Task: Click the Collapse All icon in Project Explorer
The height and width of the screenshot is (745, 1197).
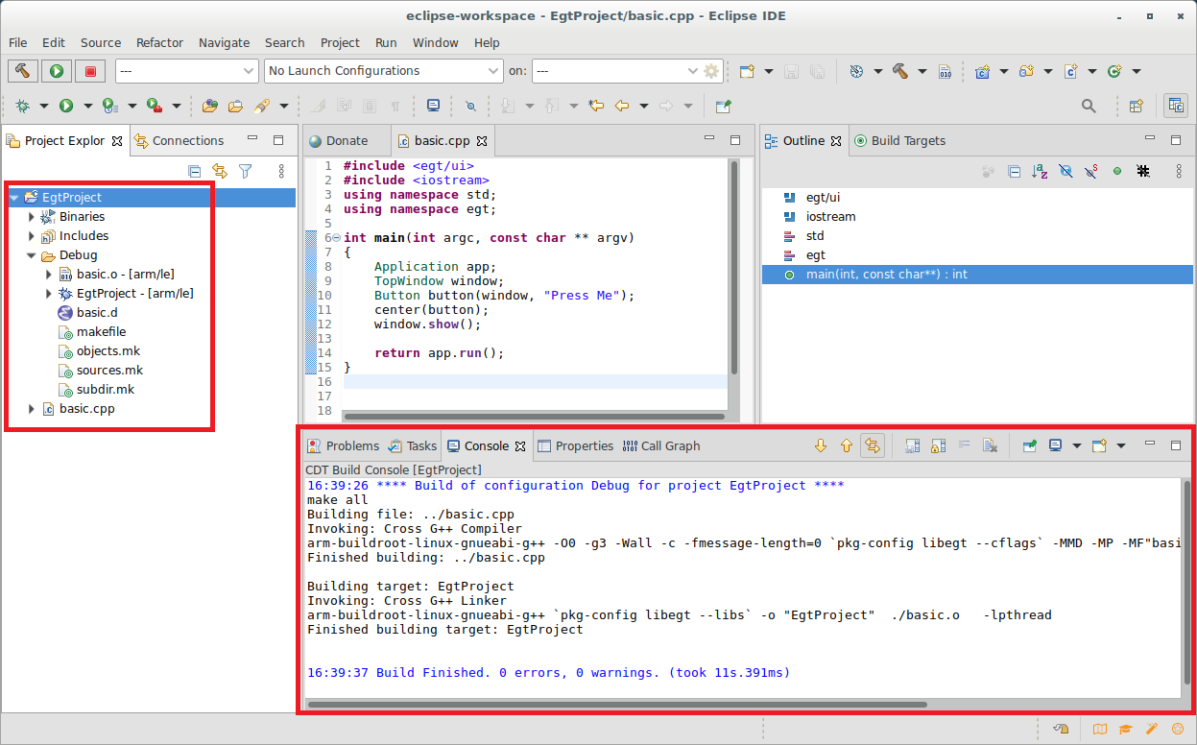Action: coord(195,171)
